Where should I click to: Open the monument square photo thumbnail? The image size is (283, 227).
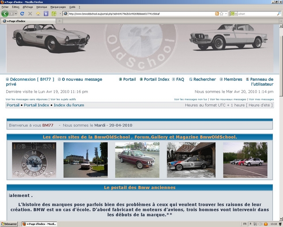(x=85, y=160)
